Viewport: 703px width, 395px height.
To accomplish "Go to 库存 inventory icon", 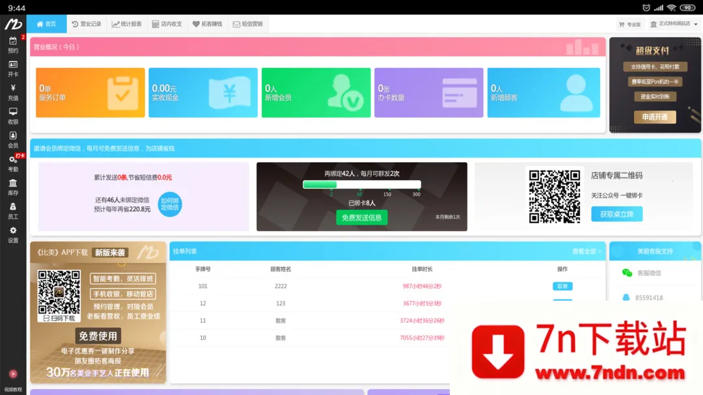I will click(x=13, y=187).
